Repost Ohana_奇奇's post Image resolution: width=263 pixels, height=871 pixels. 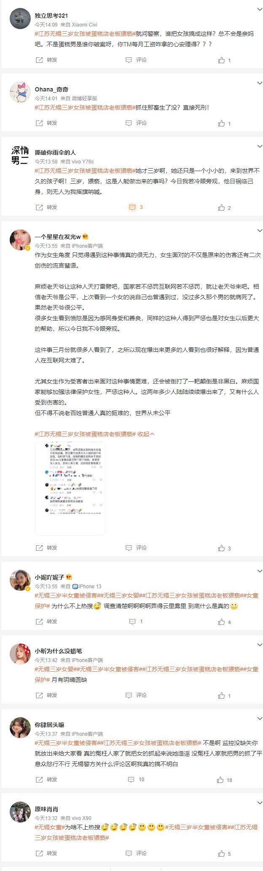click(46, 123)
